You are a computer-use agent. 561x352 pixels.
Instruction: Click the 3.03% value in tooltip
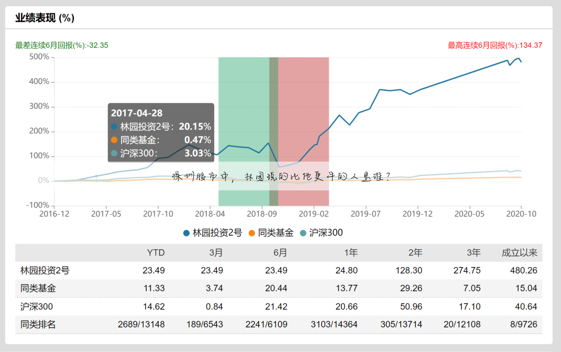click(x=197, y=153)
